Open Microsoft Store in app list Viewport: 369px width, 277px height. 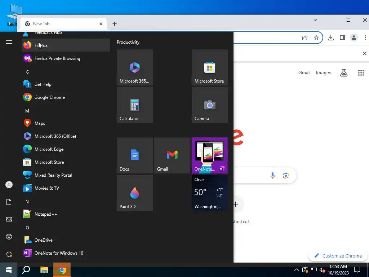click(x=66, y=162)
